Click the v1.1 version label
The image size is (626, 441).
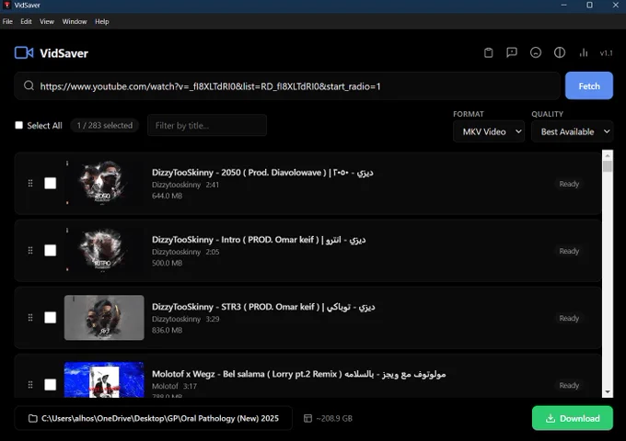click(x=606, y=53)
